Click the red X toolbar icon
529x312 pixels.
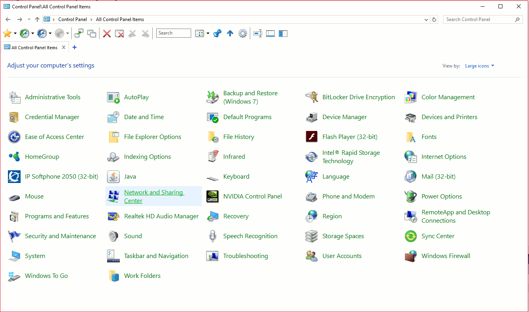click(107, 34)
